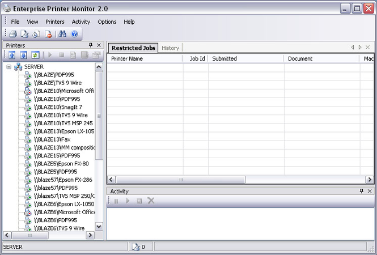Click the greyed properties icon in Printers toolbar
Image resolution: width=377 pixels, height=255 pixels.
[73, 55]
